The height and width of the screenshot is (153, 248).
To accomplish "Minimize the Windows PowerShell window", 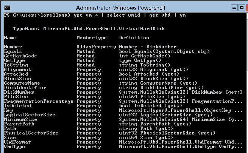I will coord(234,8).
